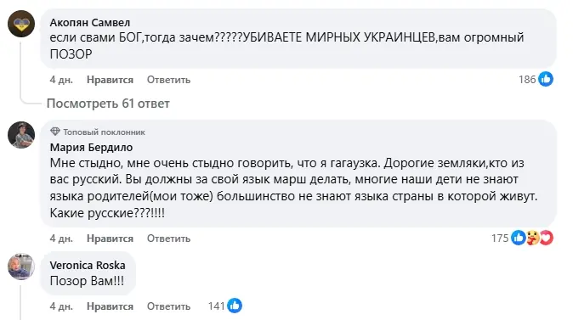Click the blue thumbs-up icon beside 175
The height and width of the screenshot is (320, 573).
pyautogui.click(x=519, y=238)
